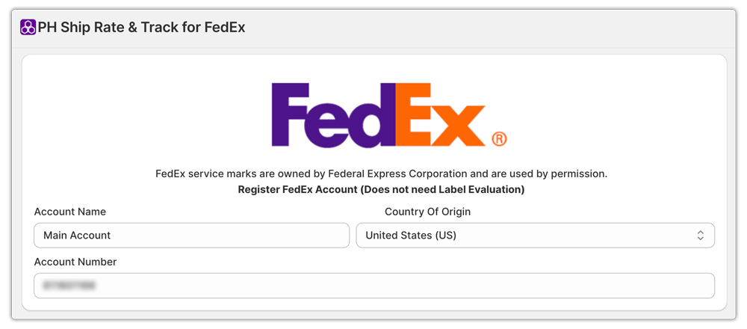Click the "Main Account" text entry
This screenshot has width=747, height=329.
77,236
